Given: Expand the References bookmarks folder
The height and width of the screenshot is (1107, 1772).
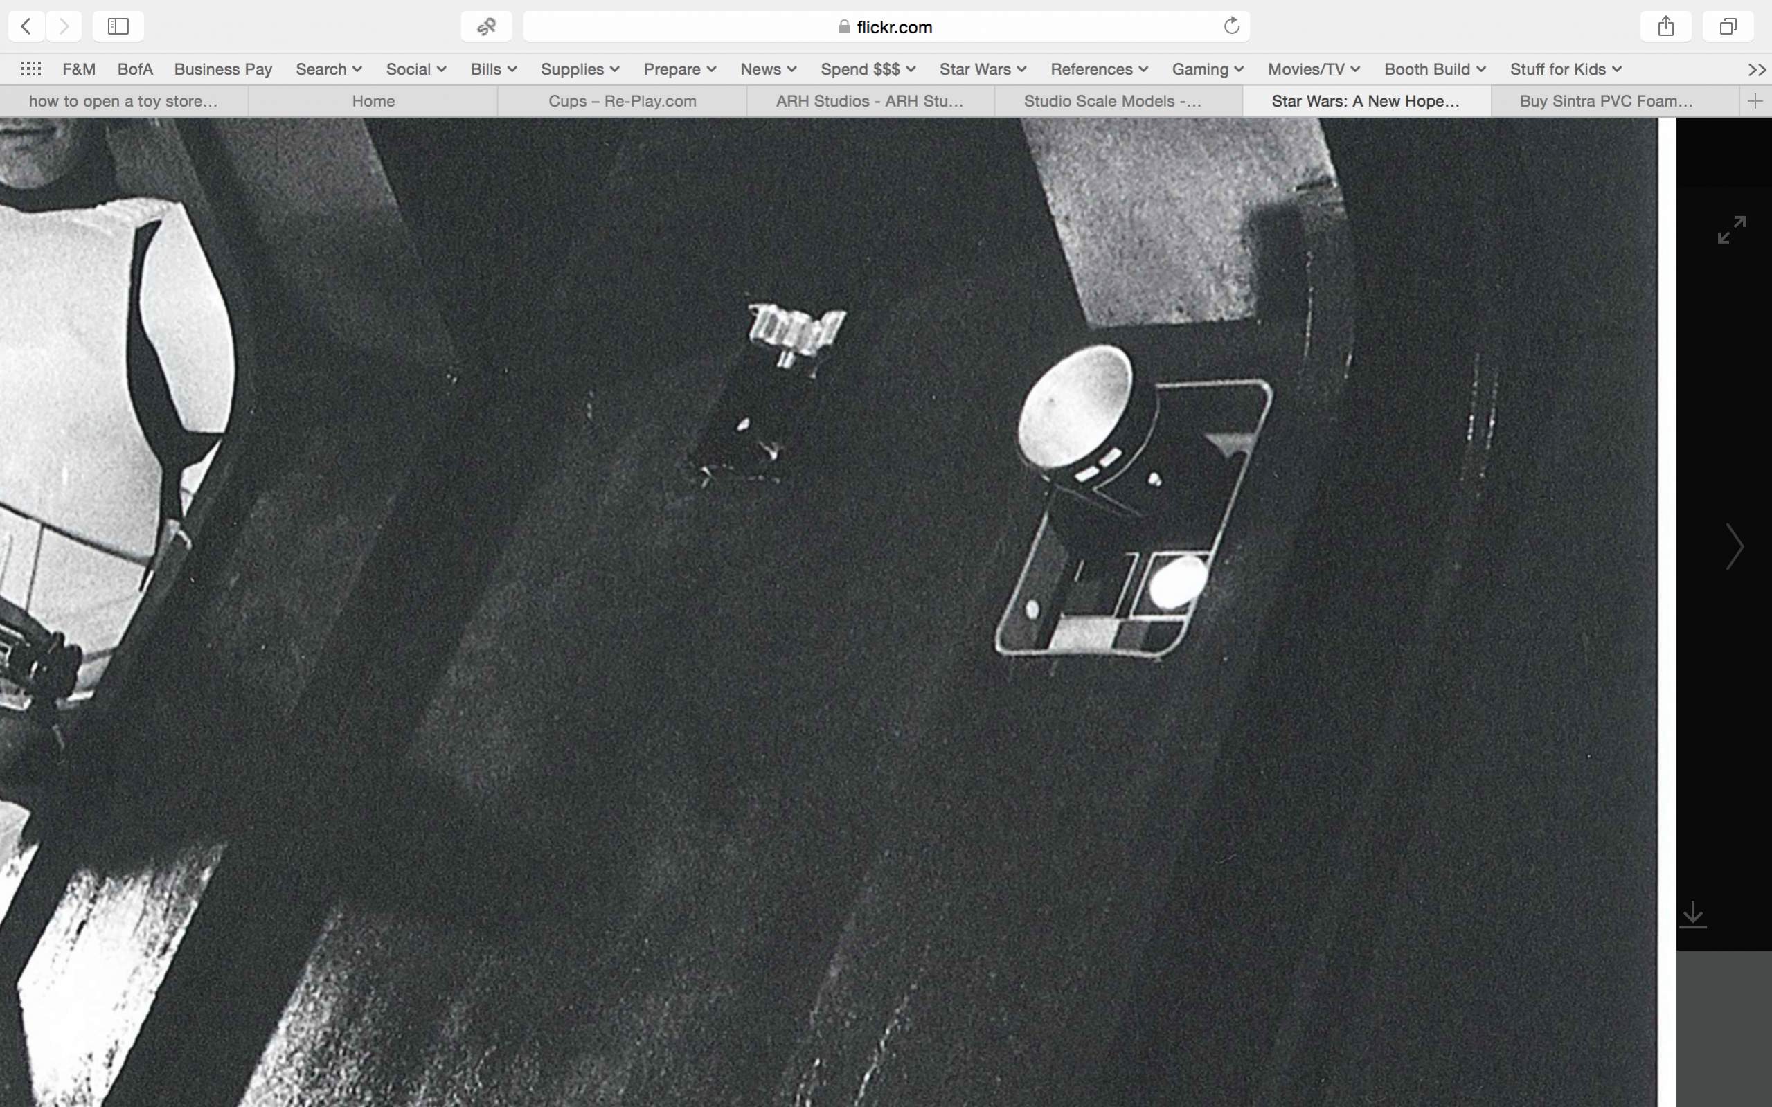Looking at the screenshot, I should coord(1099,69).
